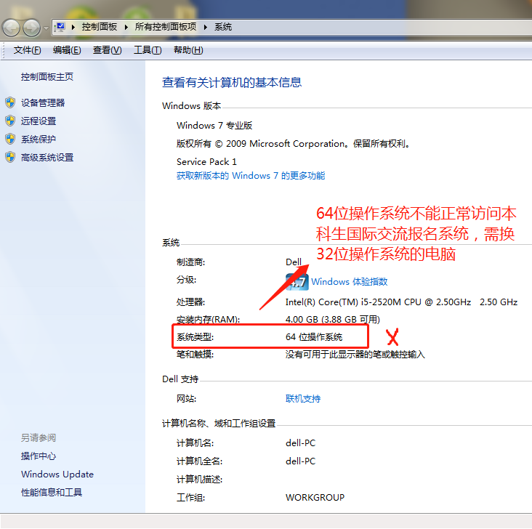Open the 帮助(H) menu

tap(188, 50)
